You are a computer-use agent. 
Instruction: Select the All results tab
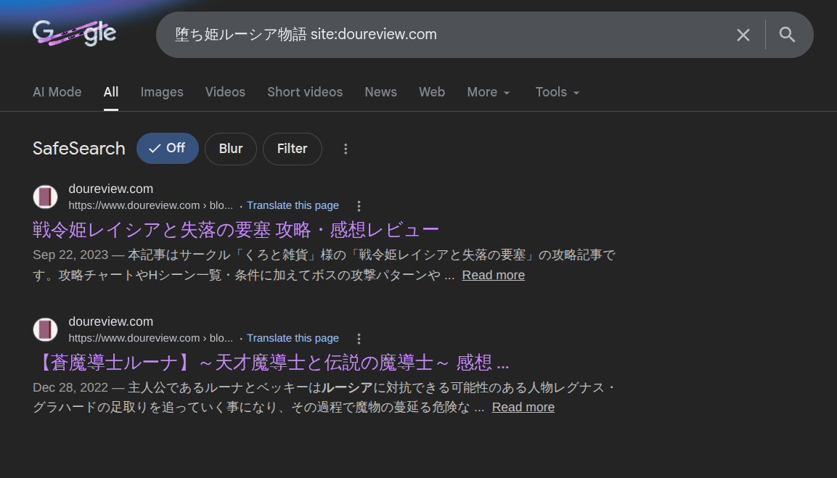pos(111,92)
